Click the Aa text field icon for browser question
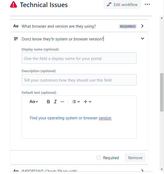164x174 pixels. click(16, 26)
